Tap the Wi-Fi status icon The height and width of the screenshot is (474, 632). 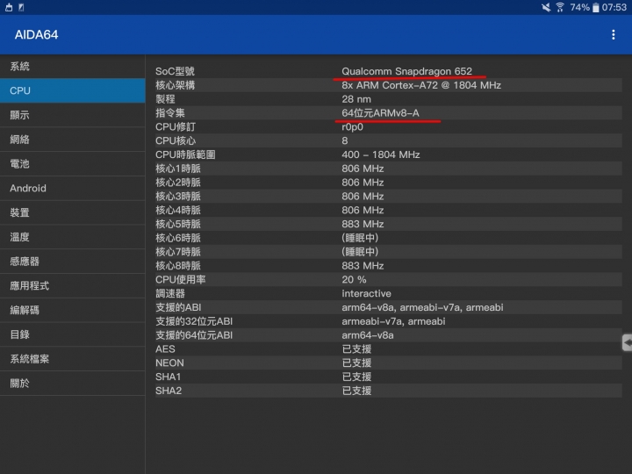[560, 7]
